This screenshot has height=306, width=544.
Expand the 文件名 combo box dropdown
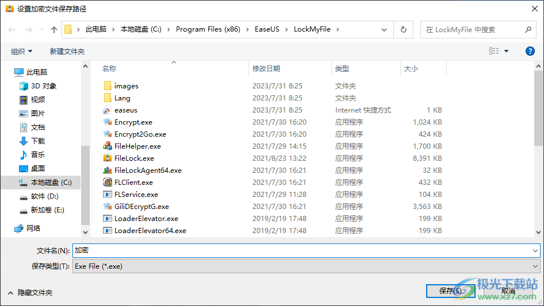pos(535,250)
